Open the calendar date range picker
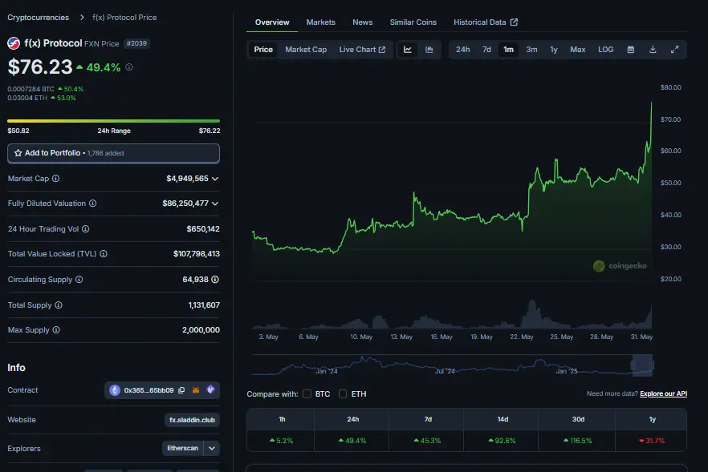Viewport: 708px width, 472px height. [x=631, y=50]
